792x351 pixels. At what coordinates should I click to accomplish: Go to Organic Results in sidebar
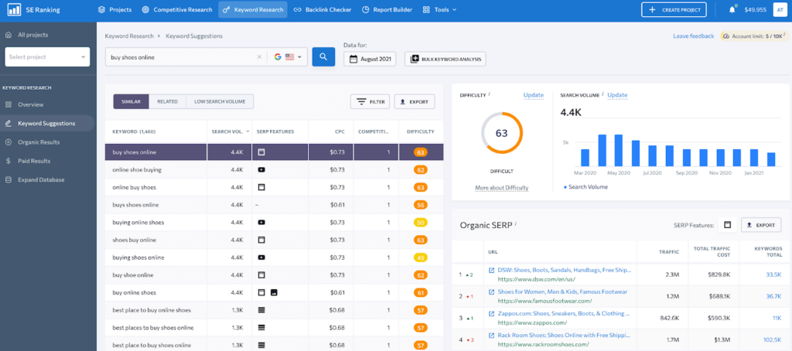39,142
